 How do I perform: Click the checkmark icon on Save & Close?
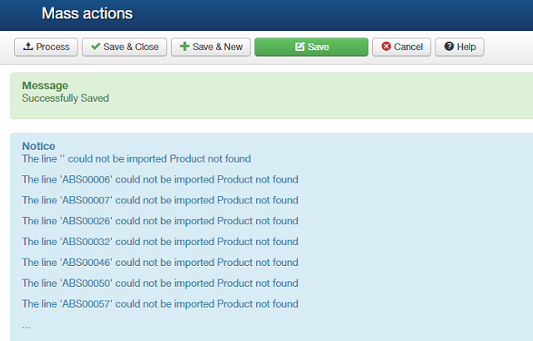pyautogui.click(x=96, y=47)
